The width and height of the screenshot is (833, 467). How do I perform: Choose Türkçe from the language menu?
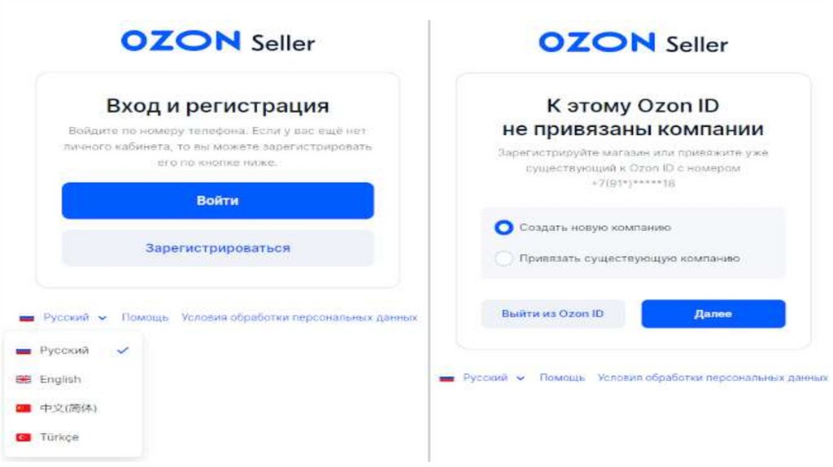coord(59,438)
